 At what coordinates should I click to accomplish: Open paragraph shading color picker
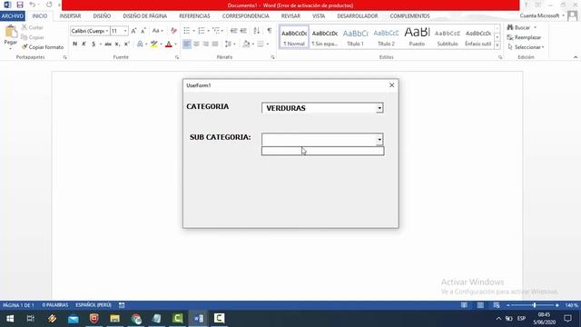tap(246, 45)
